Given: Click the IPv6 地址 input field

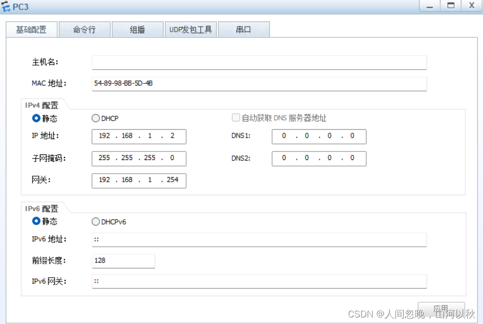Looking at the screenshot, I should tap(259, 240).
